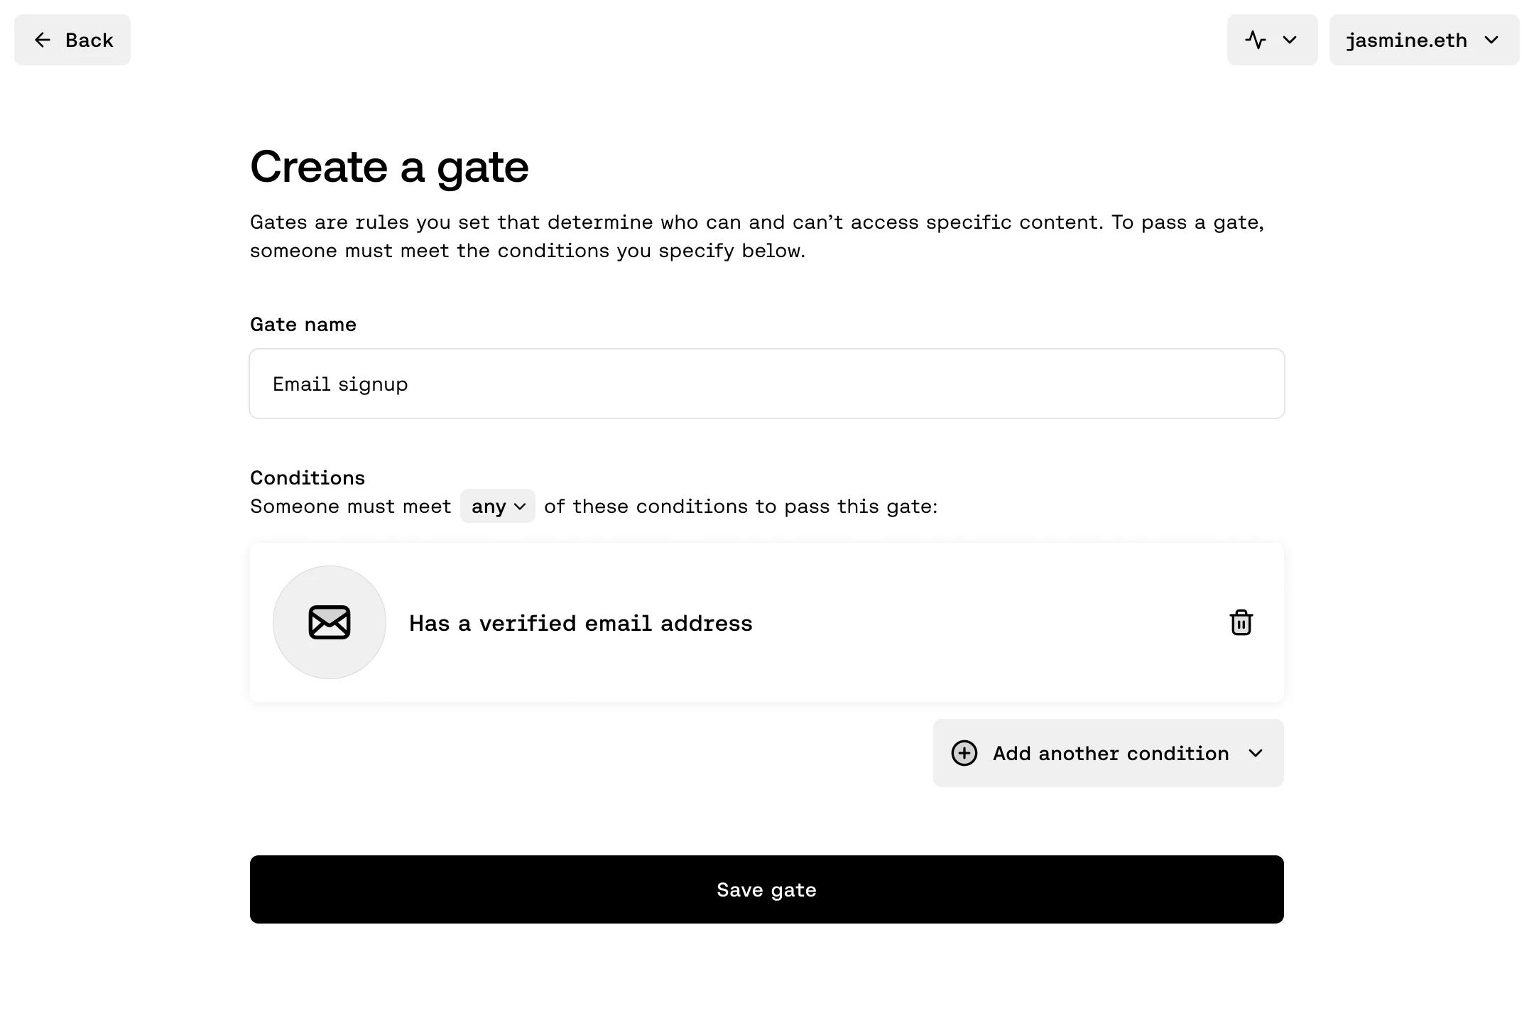Image resolution: width=1534 pixels, height=1023 pixels.
Task: Focus the Gate name input field
Action: coord(767,384)
